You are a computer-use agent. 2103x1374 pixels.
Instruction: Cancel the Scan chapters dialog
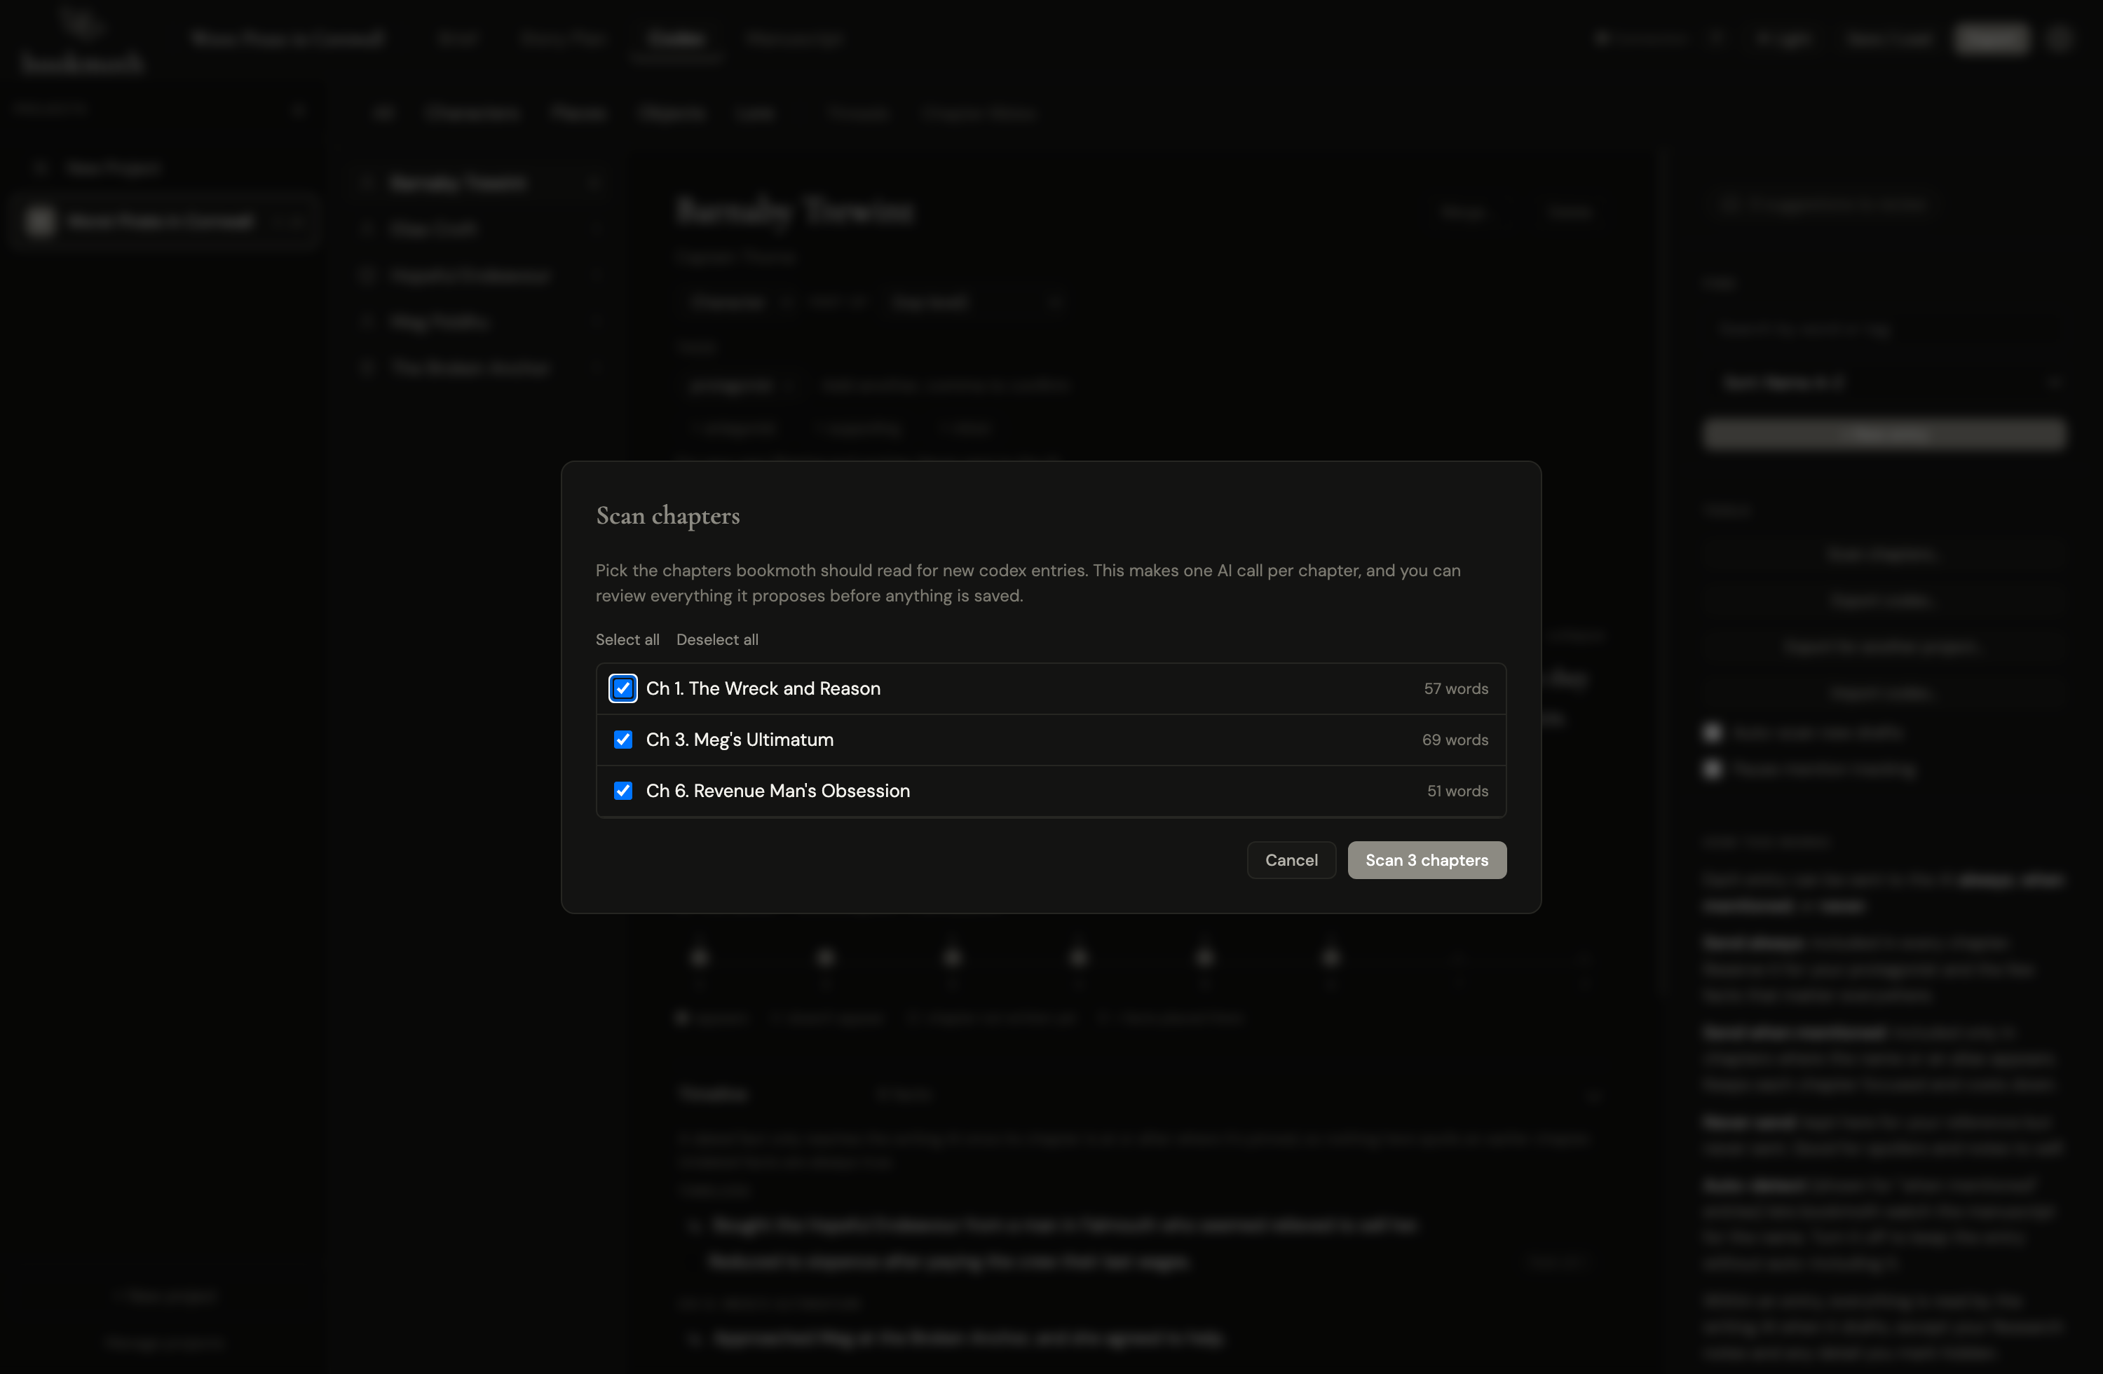1291,859
